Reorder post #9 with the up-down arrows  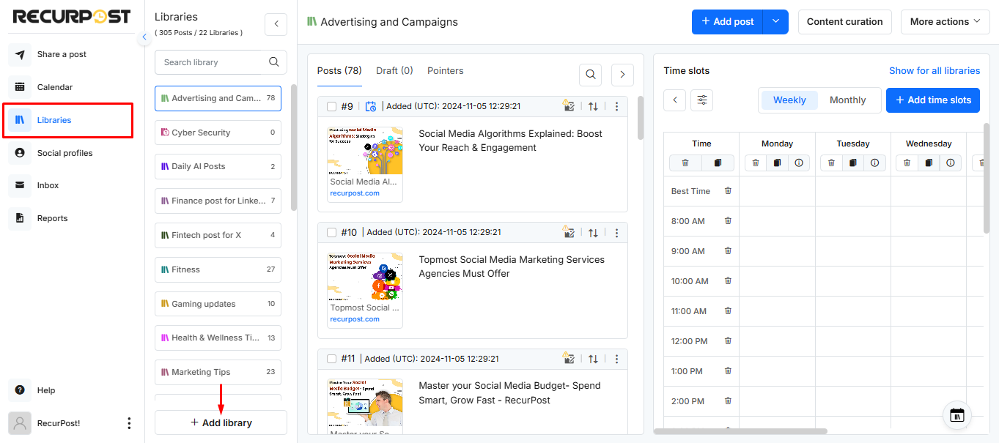point(593,106)
